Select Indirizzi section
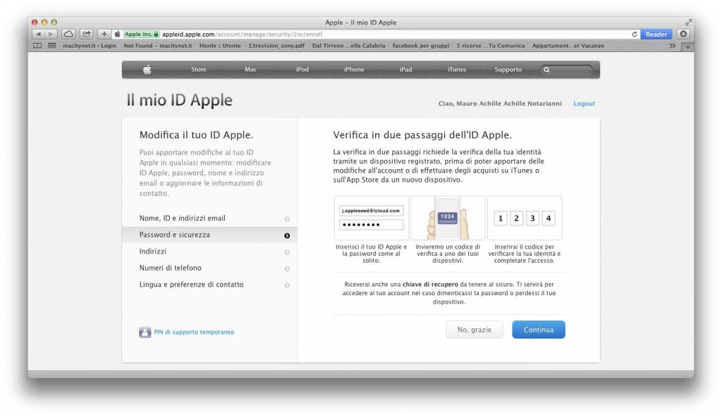 [209, 251]
